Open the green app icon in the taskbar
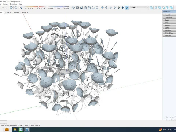The width and height of the screenshot is (176, 132). (x=21, y=129)
